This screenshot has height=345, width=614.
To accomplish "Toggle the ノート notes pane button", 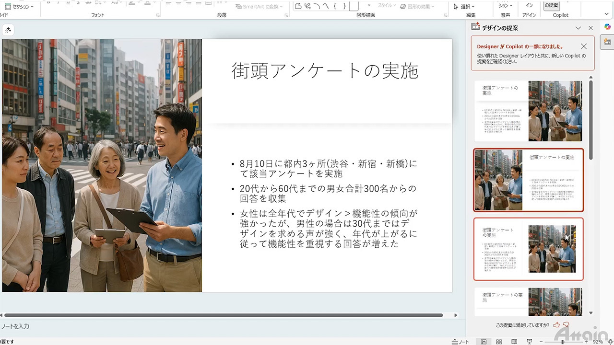I will coord(460,342).
